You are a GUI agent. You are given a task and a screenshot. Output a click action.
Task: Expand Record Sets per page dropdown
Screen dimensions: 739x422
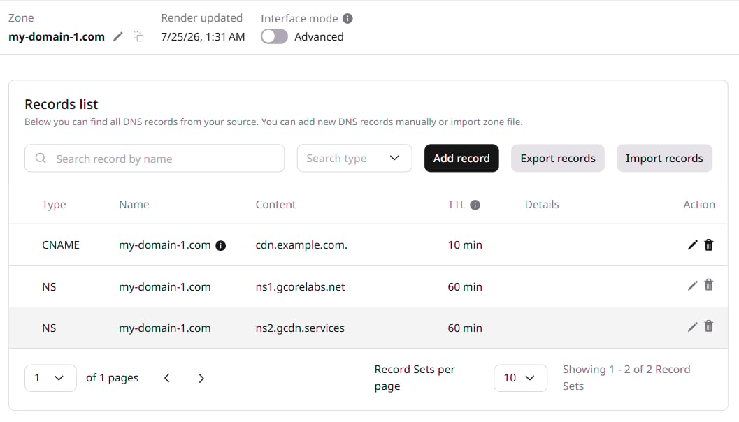click(x=520, y=378)
